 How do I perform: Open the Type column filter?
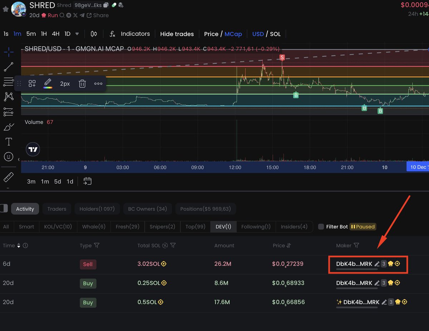[97, 246]
